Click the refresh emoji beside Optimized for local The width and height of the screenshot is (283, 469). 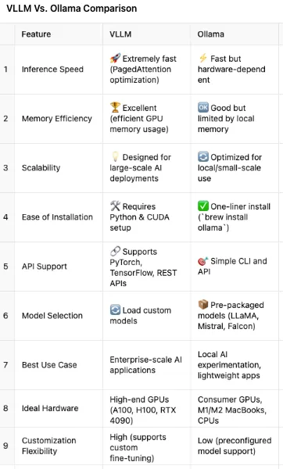[203, 156]
